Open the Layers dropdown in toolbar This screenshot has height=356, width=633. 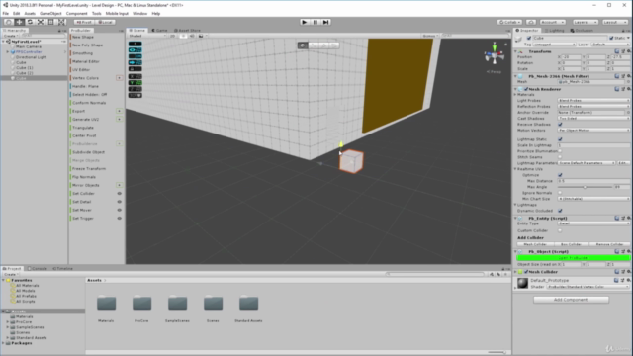585,22
